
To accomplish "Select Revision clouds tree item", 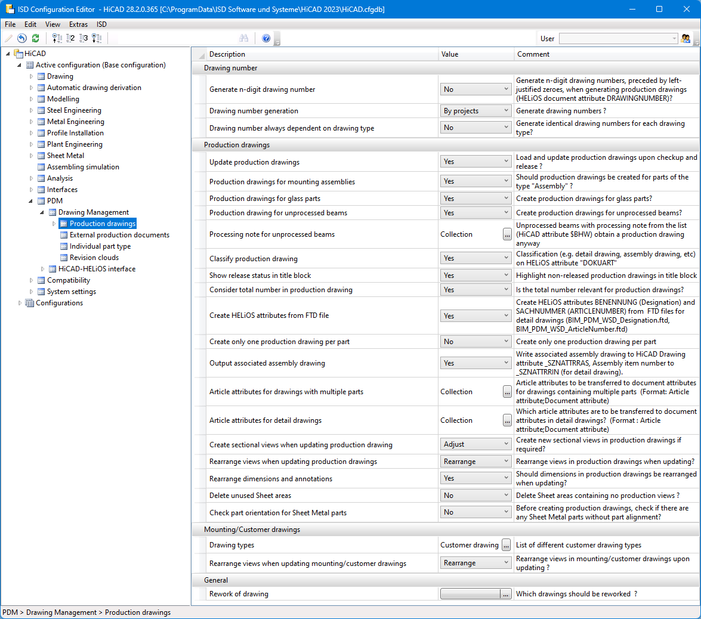I will pos(94,258).
